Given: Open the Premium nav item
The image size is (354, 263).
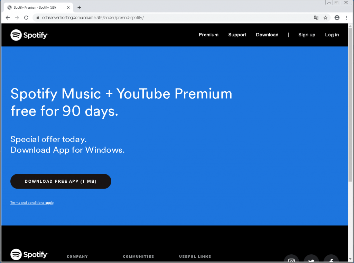Looking at the screenshot, I should (208, 35).
